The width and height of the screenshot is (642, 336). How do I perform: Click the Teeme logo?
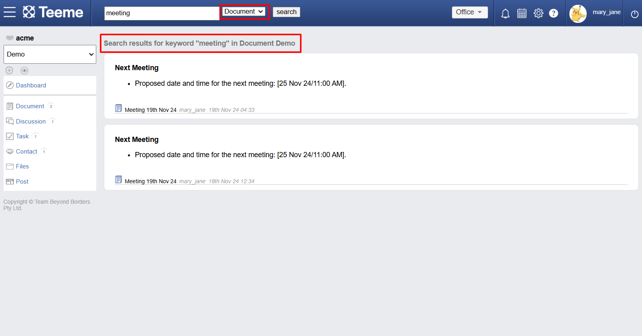click(53, 12)
